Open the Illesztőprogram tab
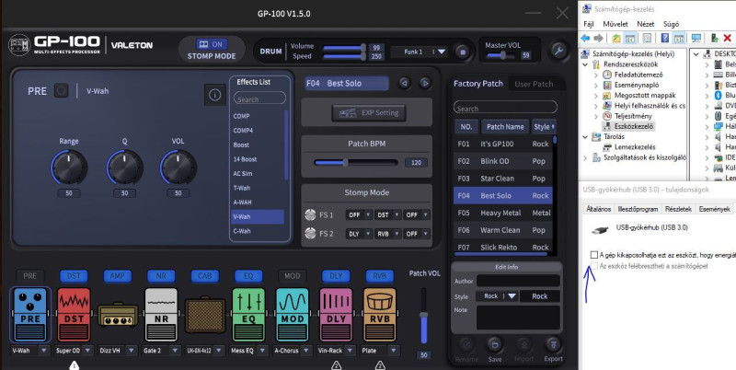736x370 pixels. tap(638, 209)
